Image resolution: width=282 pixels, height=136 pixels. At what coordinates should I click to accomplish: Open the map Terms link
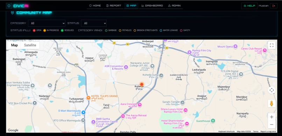coord(255,131)
